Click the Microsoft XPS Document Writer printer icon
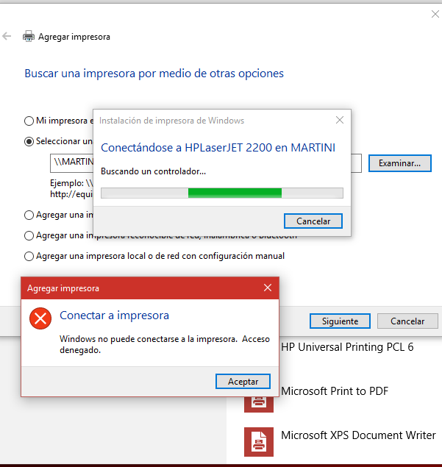 coord(259,442)
